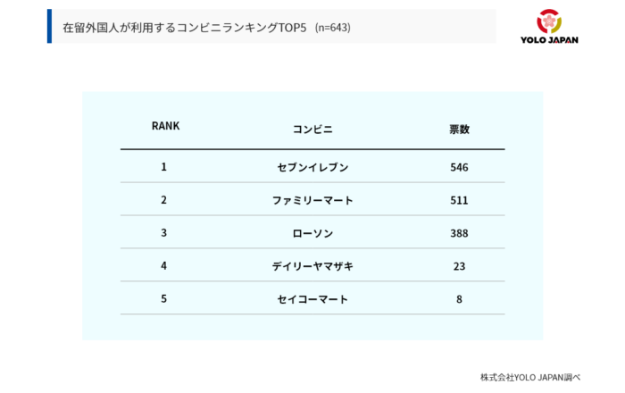This screenshot has height=393, width=625.
Task: Click the YOLO JAPAN circular logo icon
Action: click(551, 21)
